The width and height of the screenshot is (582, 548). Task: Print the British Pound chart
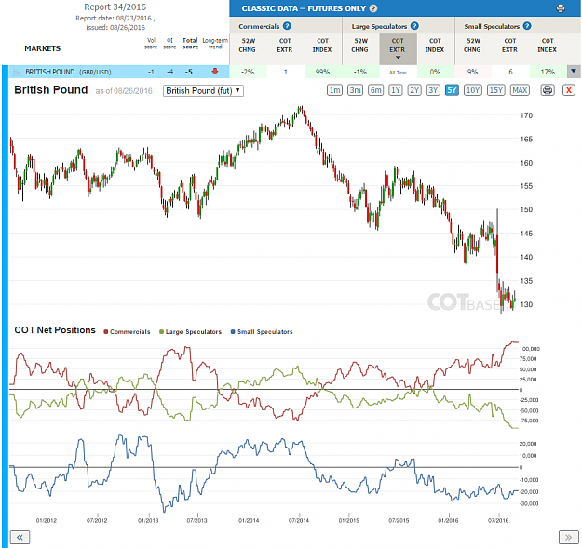click(x=548, y=90)
